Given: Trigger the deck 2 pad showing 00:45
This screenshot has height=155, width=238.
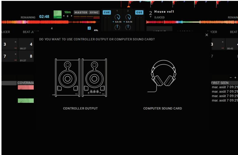Looking at the screenshot, I should (232, 44).
